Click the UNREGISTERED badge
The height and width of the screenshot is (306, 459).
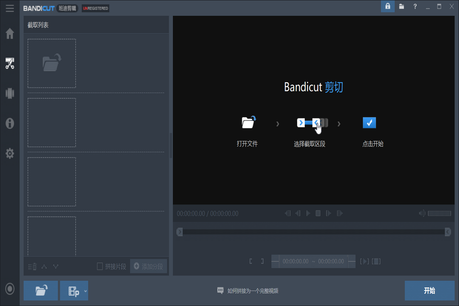tap(95, 8)
